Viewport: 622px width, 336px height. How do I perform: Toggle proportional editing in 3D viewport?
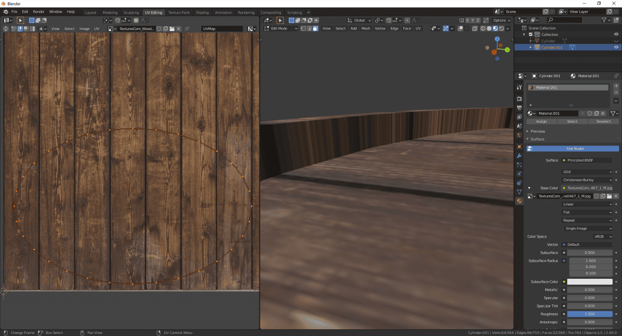(406, 20)
